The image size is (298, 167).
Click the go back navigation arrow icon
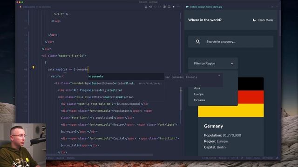click(x=150, y=7)
